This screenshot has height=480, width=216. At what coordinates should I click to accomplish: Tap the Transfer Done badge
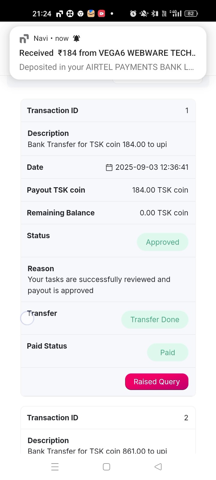(155, 319)
